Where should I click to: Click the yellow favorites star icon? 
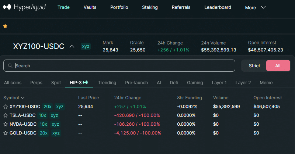[5, 26]
